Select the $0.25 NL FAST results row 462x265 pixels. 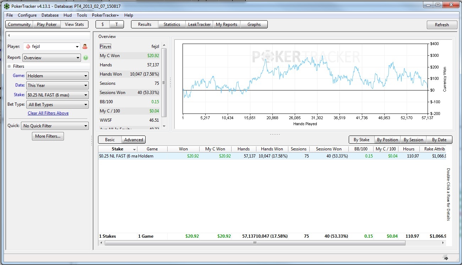[272, 156]
